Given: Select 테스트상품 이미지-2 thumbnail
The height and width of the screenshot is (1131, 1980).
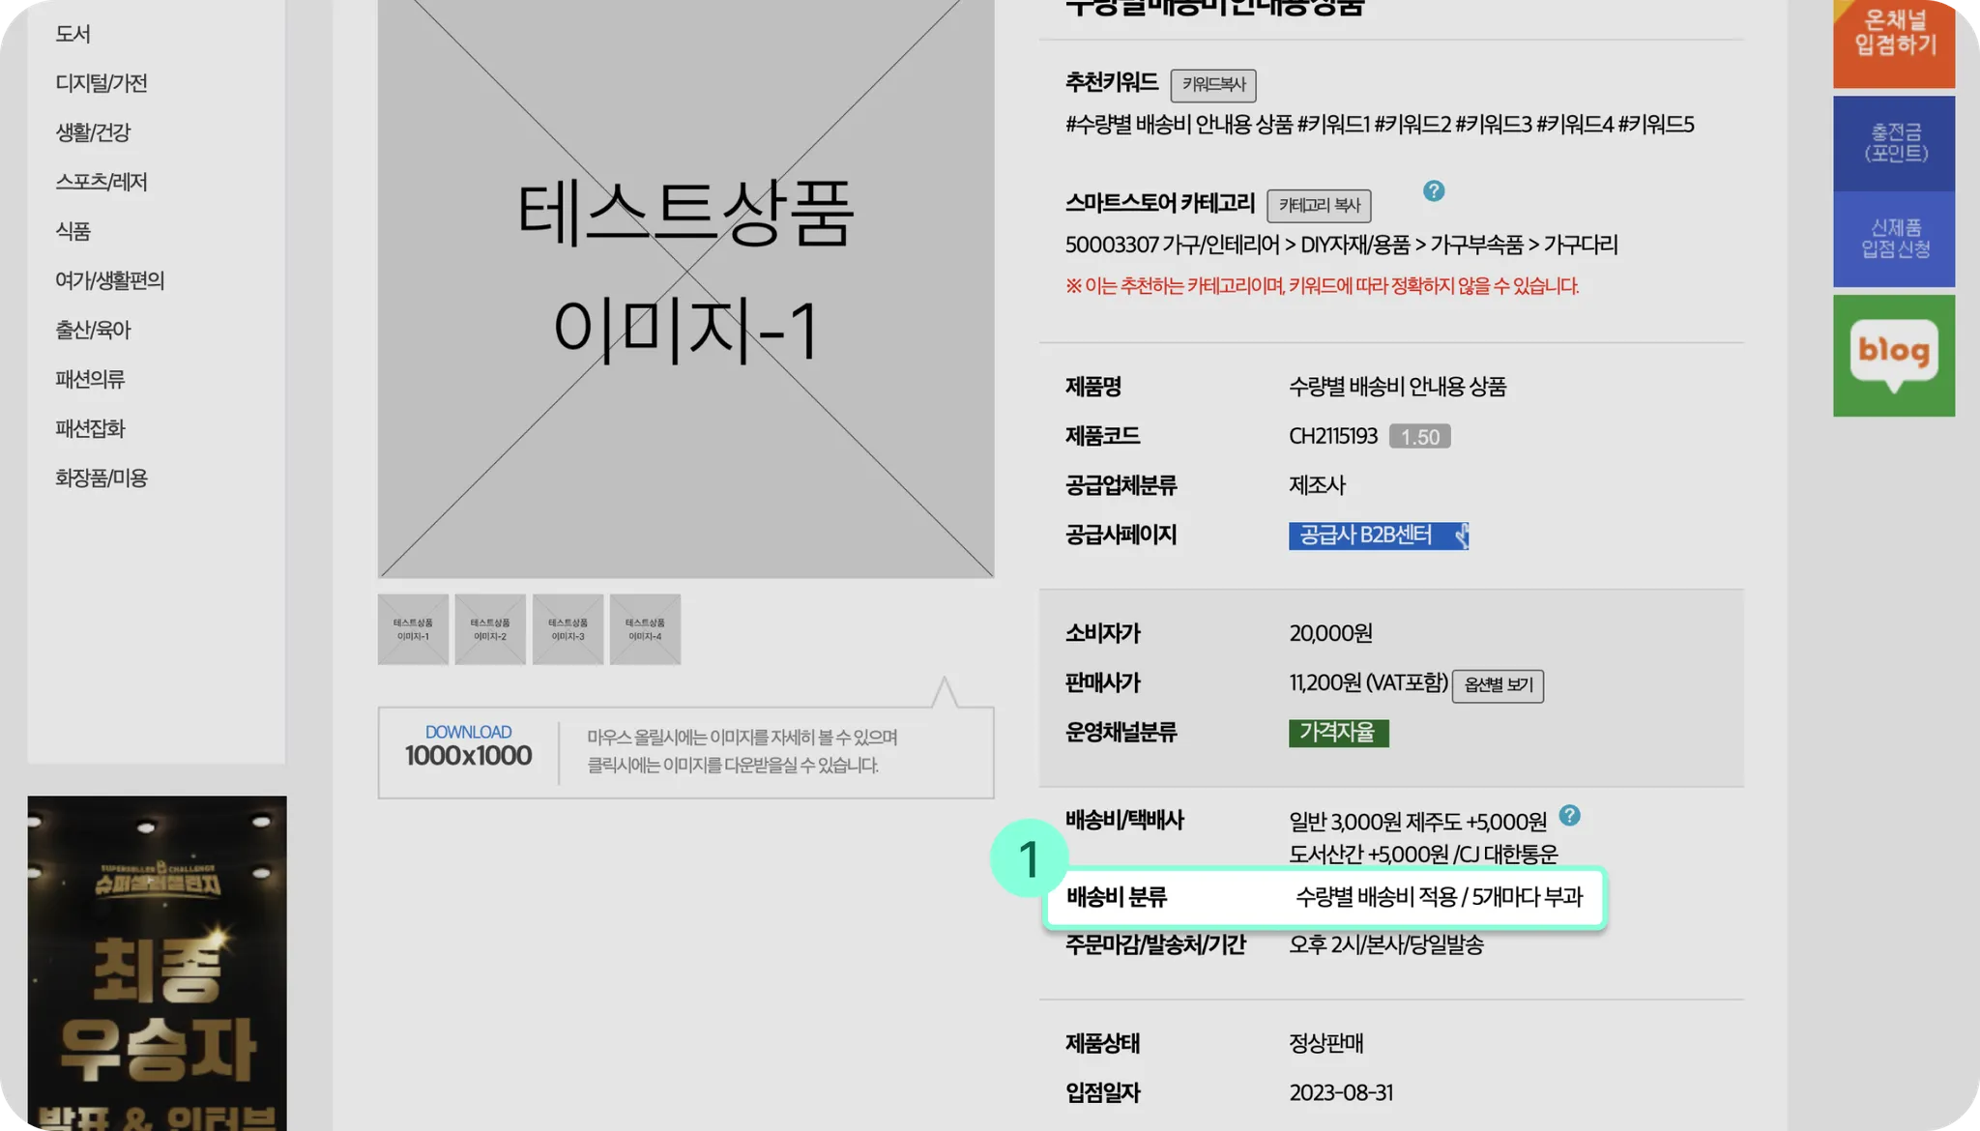Looking at the screenshot, I should 490,629.
